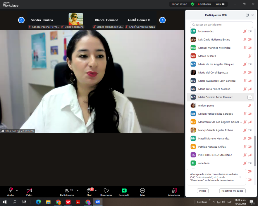Expand the arrow next to Chat
Image resolution: width=258 pixels, height=206 pixels.
click(96, 191)
